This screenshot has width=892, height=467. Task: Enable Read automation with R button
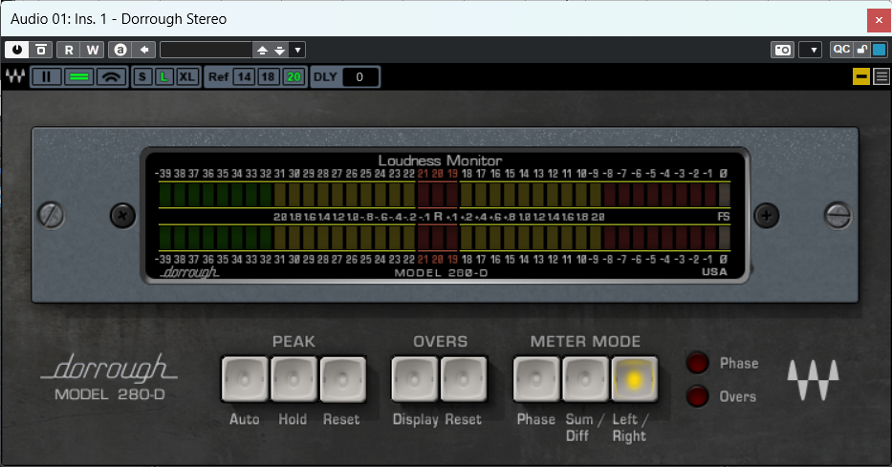coord(69,50)
